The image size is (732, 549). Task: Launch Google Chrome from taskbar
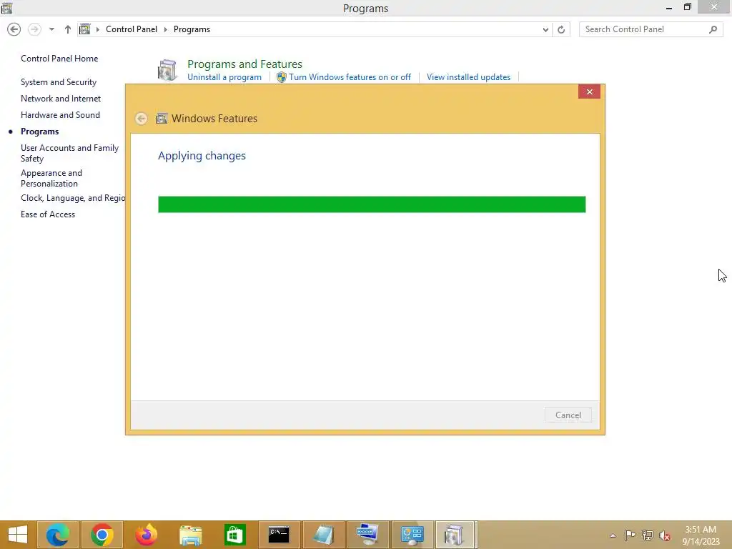[x=102, y=535]
